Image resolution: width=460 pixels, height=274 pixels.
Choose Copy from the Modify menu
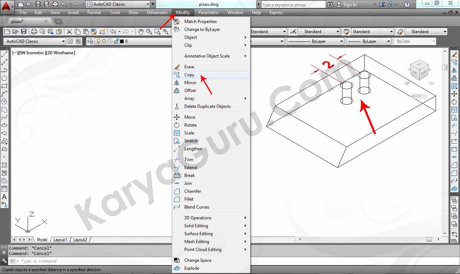[x=189, y=75]
